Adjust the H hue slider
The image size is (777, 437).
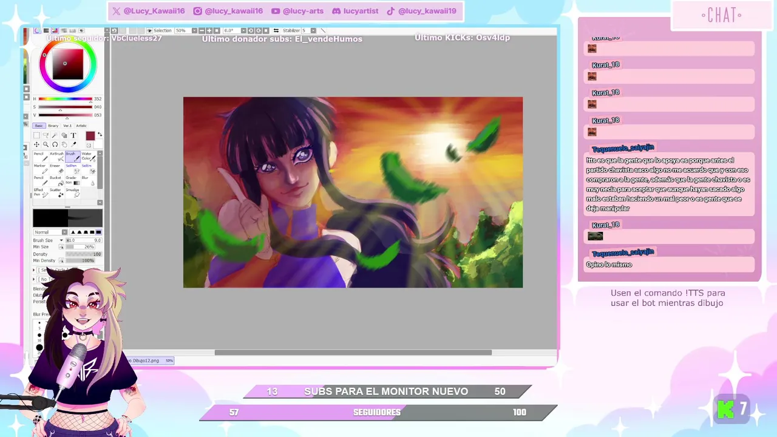click(x=66, y=99)
